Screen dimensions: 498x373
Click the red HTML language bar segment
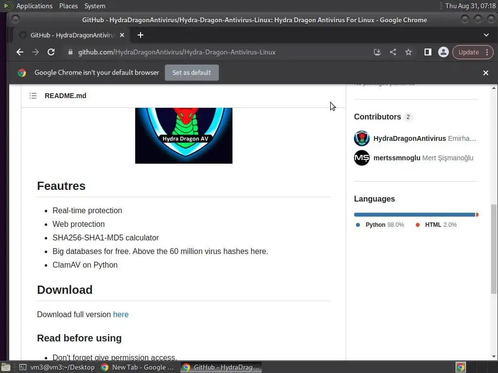pyautogui.click(x=477, y=215)
